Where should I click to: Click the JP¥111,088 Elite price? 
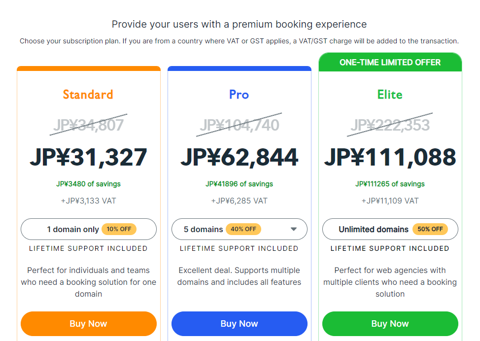point(390,157)
